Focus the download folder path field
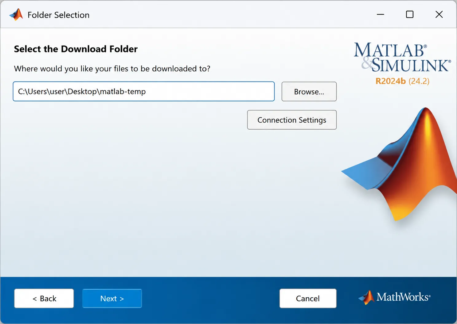This screenshot has height=324, width=457. [144, 91]
